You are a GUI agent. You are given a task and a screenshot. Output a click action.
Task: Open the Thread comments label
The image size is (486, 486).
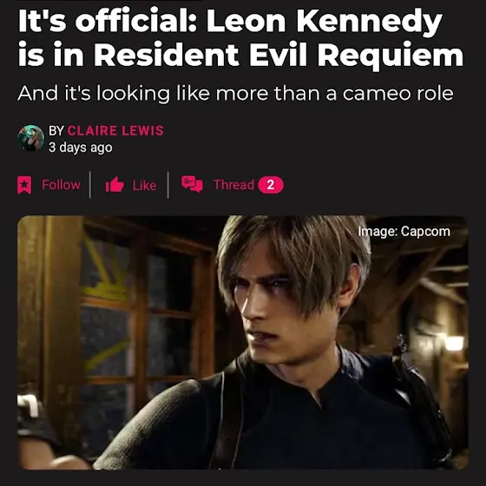(x=233, y=185)
